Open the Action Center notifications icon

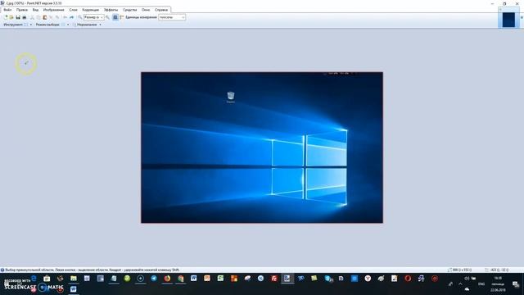pos(516,284)
